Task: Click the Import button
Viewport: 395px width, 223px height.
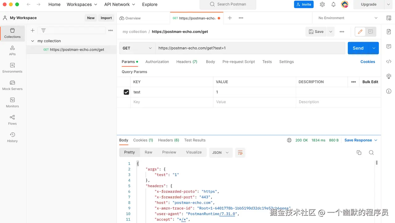Action: [x=106, y=18]
